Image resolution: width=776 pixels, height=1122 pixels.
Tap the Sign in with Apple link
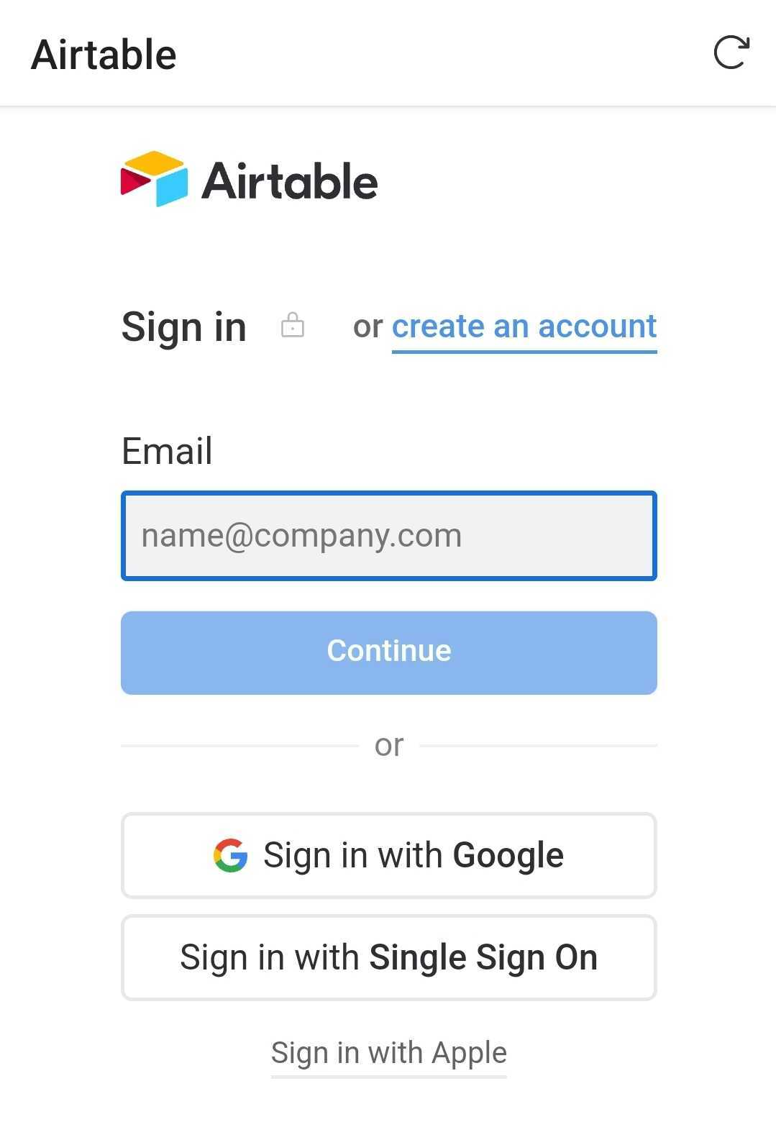[388, 1053]
